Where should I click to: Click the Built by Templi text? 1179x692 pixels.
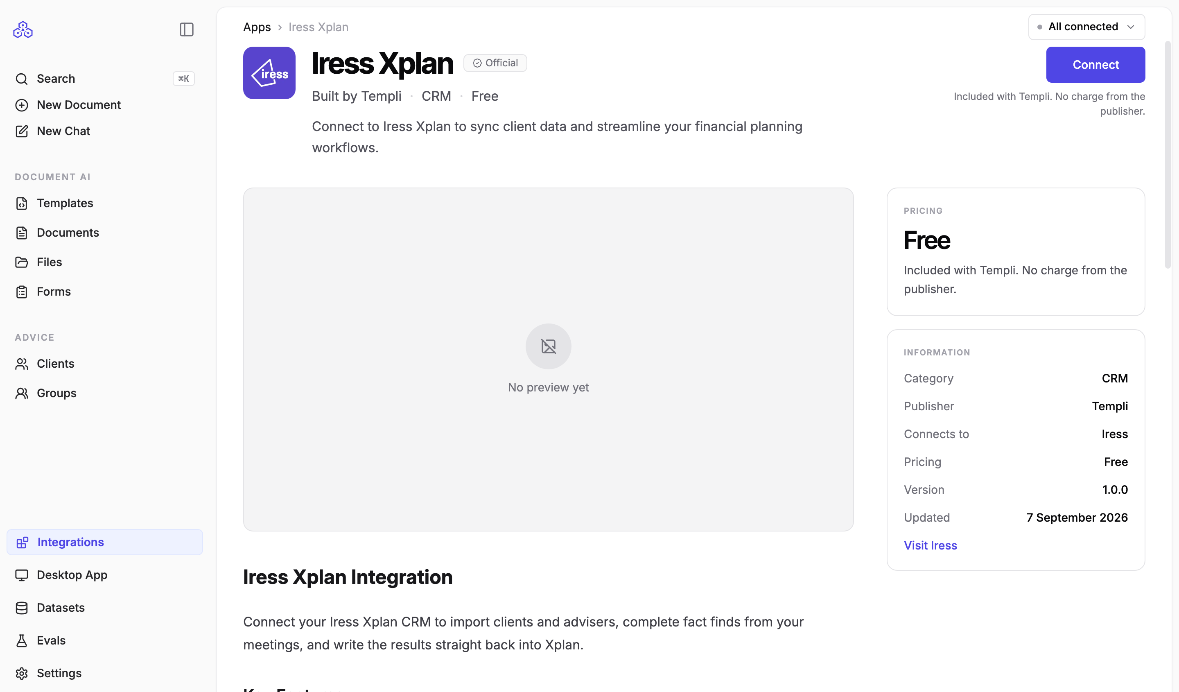(357, 96)
